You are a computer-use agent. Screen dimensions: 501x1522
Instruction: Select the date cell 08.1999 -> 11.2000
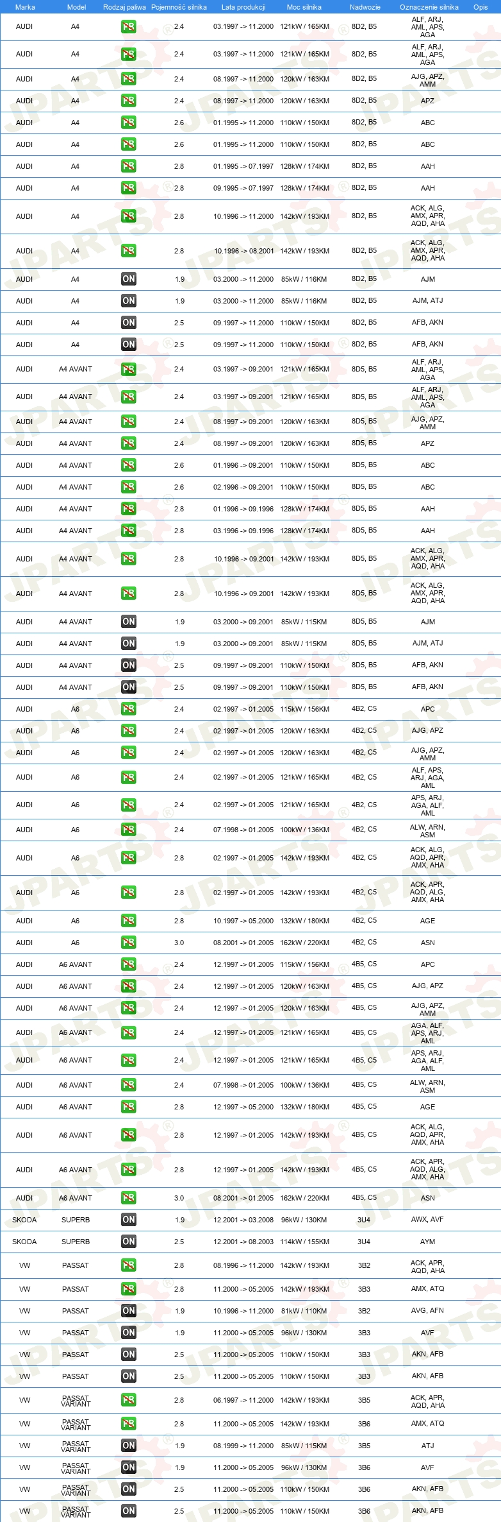pyautogui.click(x=243, y=1446)
